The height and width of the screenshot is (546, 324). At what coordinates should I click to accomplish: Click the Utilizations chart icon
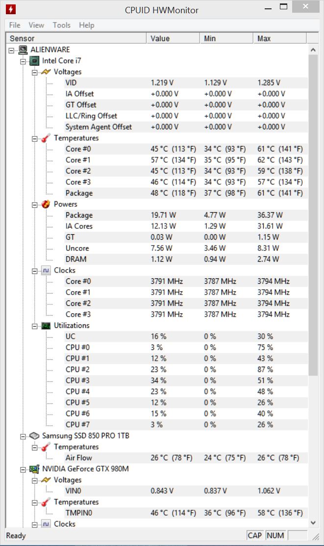click(x=46, y=325)
